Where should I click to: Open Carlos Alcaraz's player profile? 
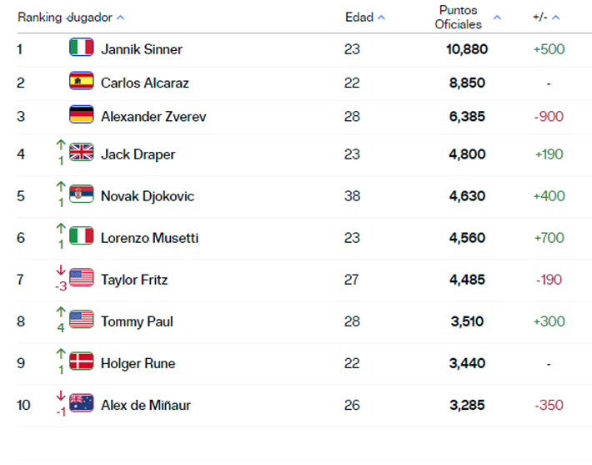145,83
